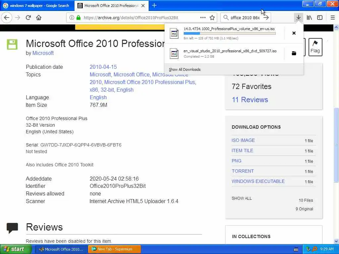Show sidebars button
339x254 pixels.
[x=320, y=18]
